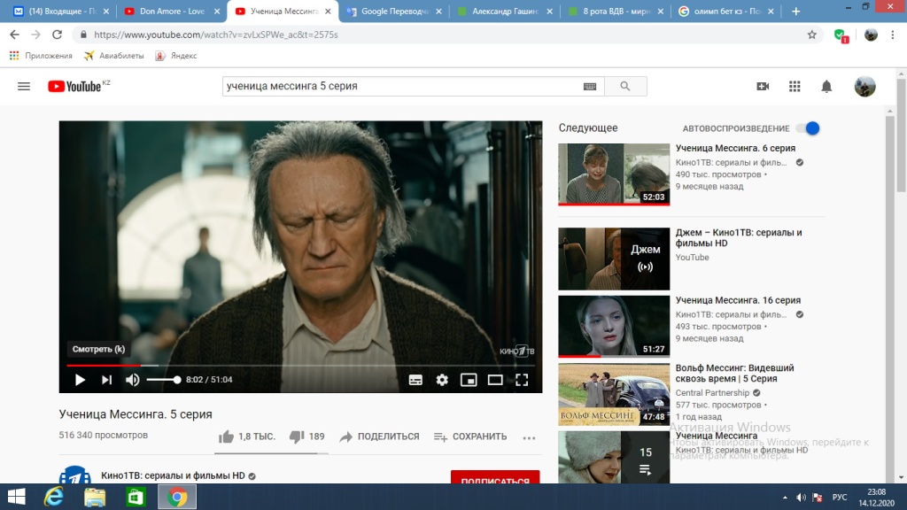
Task: Like the video with thumbs up
Action: point(226,437)
